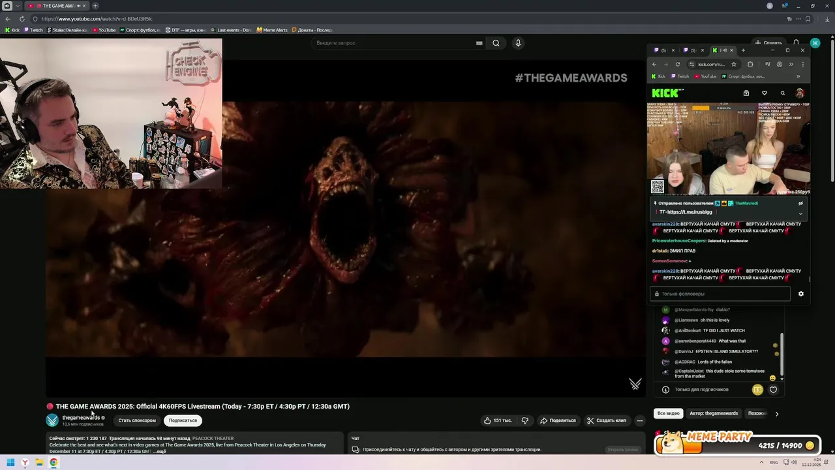Viewport: 835px width, 470px height.
Task: Send a Super Chat via dollar icon
Action: 757,390
